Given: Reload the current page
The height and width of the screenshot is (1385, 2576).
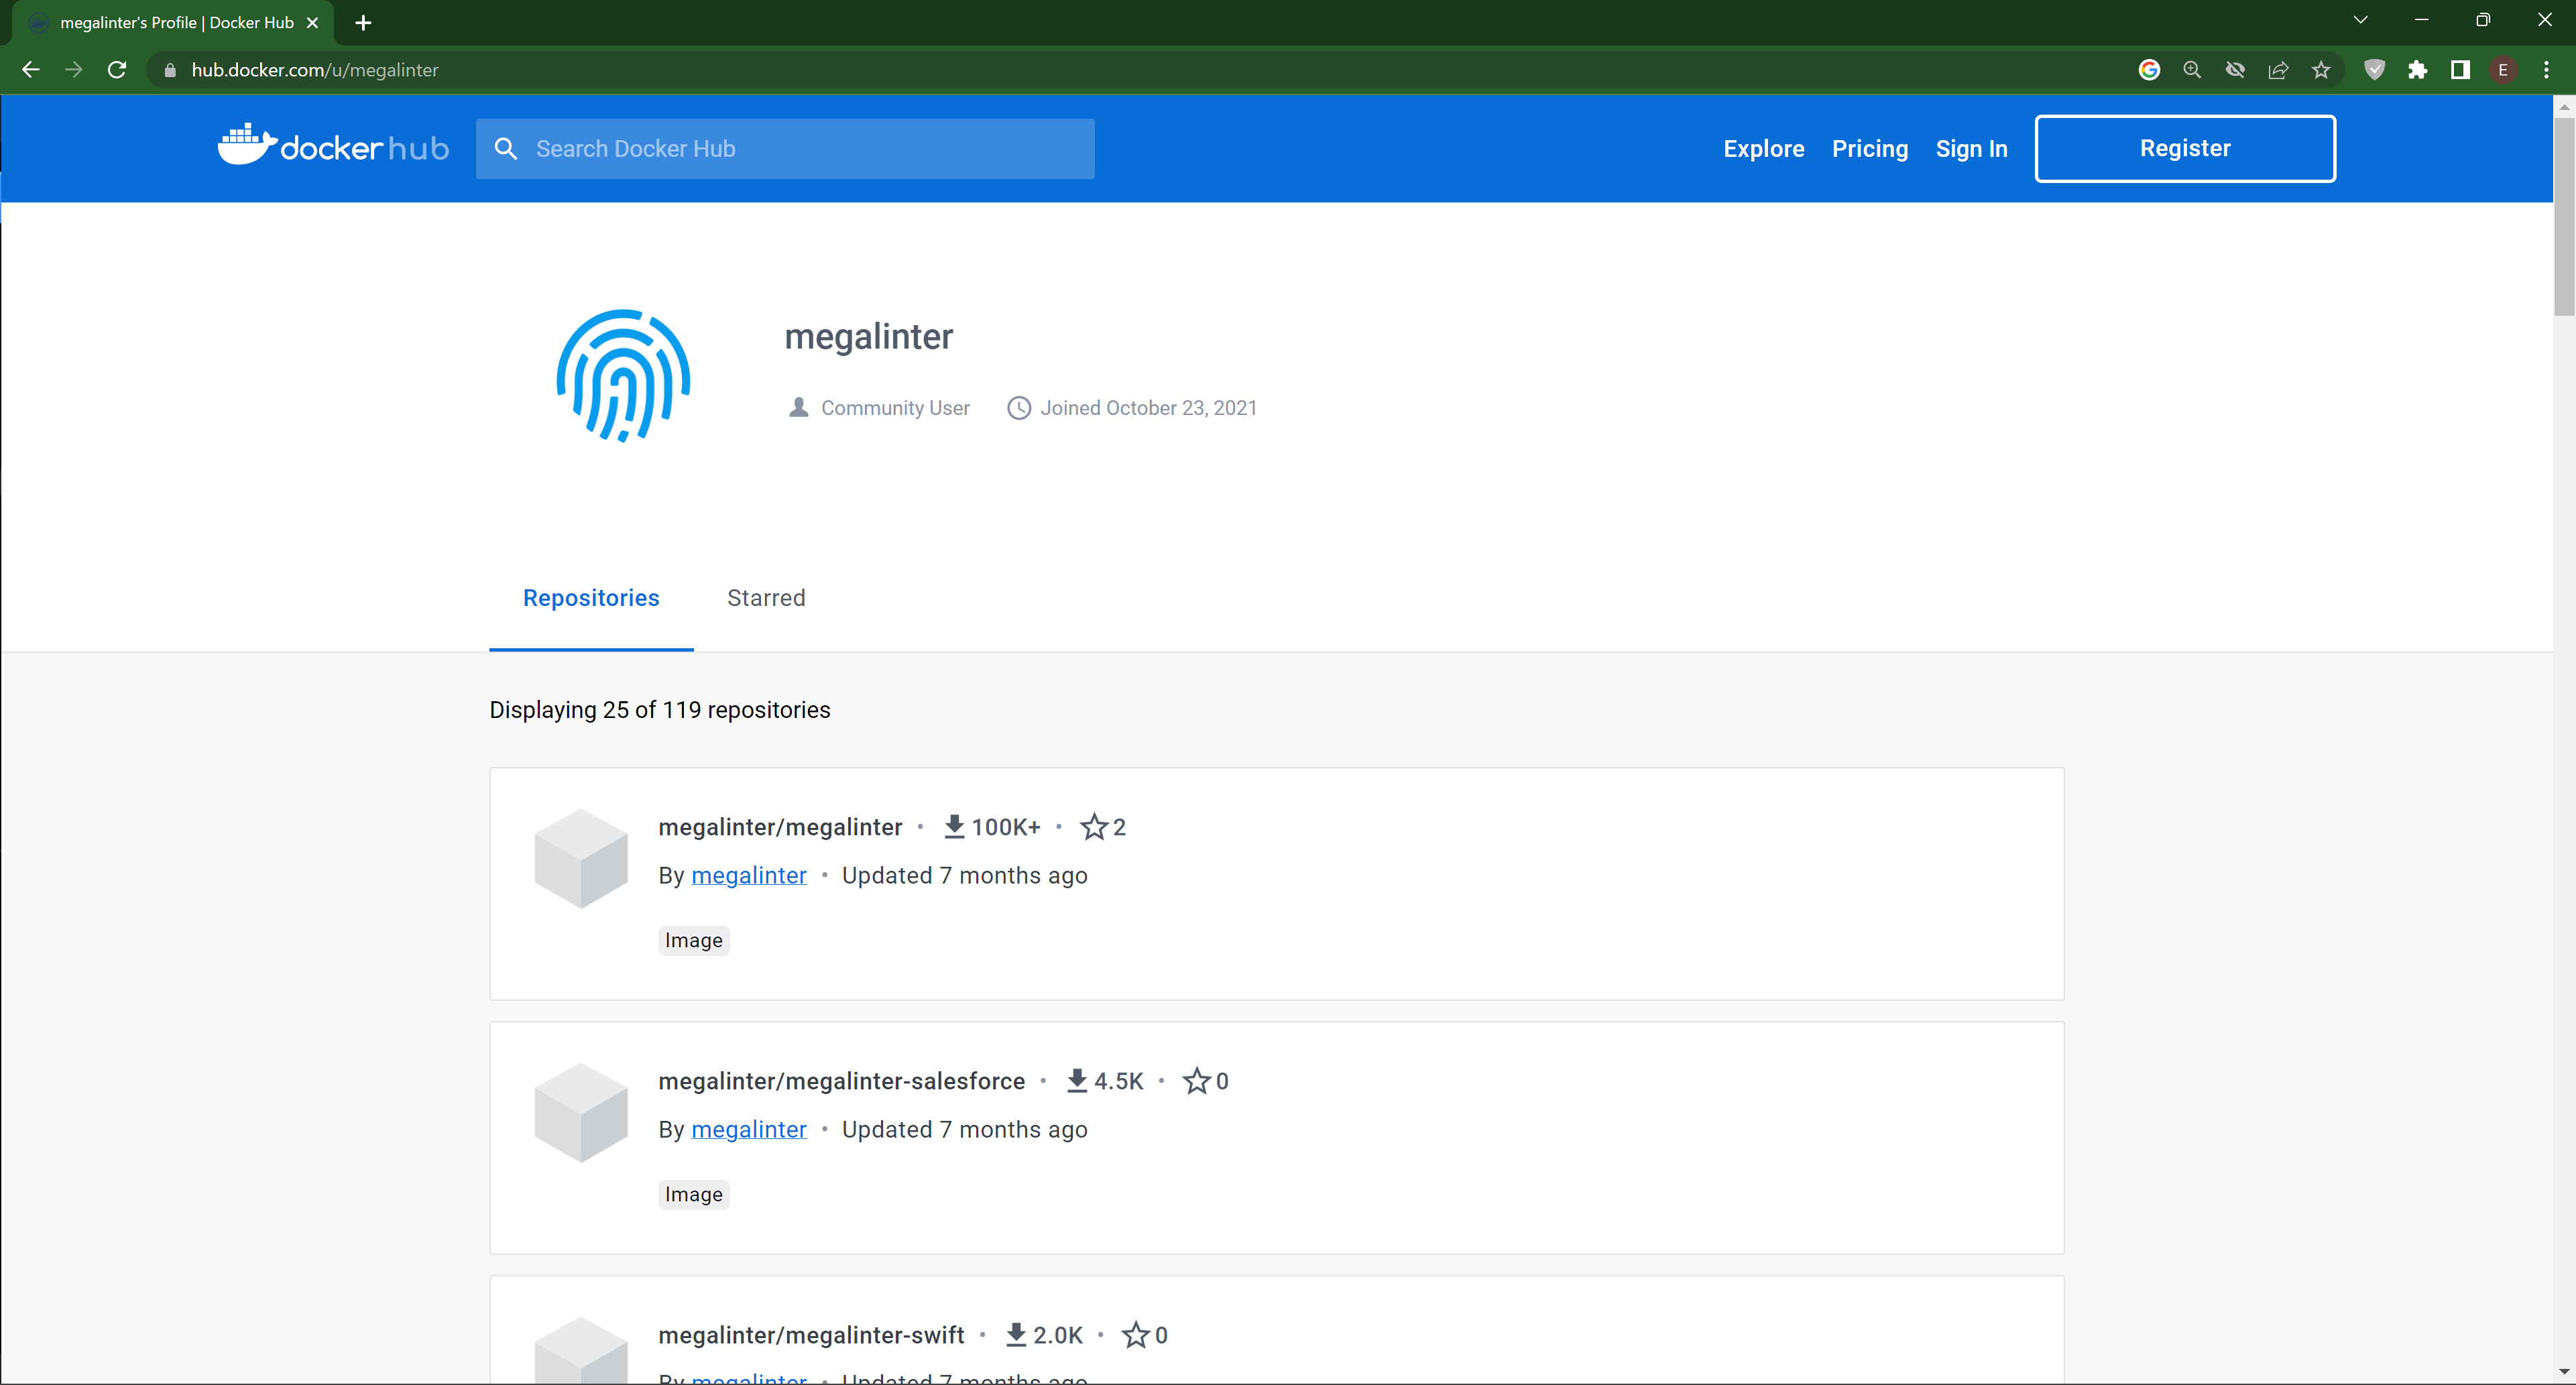Looking at the screenshot, I should pyautogui.click(x=117, y=70).
